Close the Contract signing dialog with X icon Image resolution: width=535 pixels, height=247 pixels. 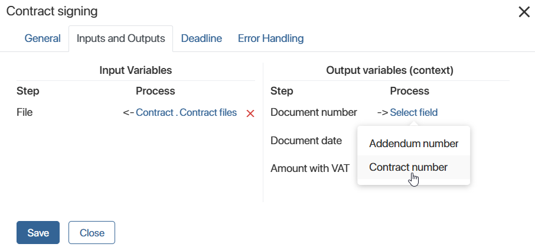[x=524, y=12]
